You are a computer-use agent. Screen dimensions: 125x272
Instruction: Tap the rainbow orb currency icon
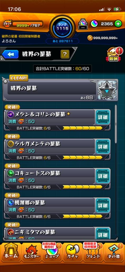[x=94, y=24]
